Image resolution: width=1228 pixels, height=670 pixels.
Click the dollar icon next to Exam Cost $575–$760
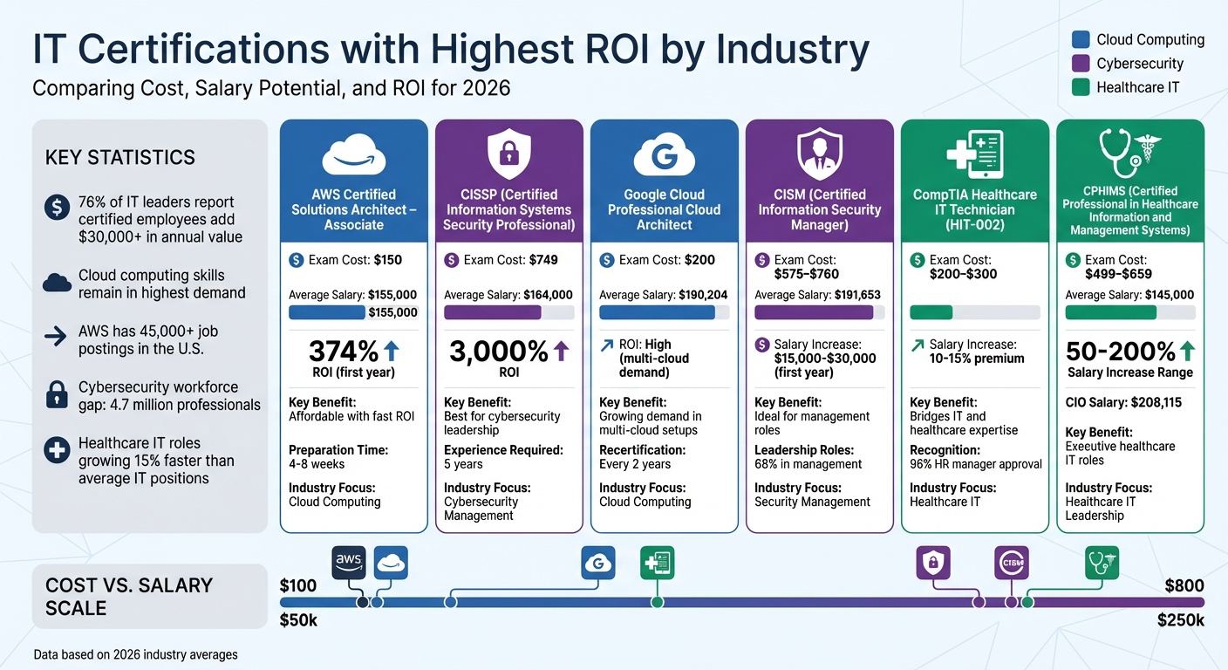click(x=761, y=260)
